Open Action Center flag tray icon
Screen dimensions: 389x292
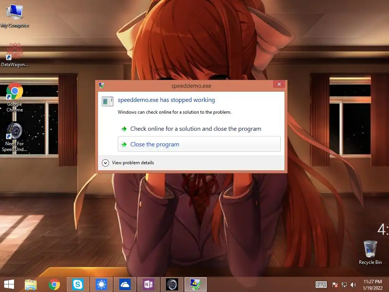pos(335,284)
